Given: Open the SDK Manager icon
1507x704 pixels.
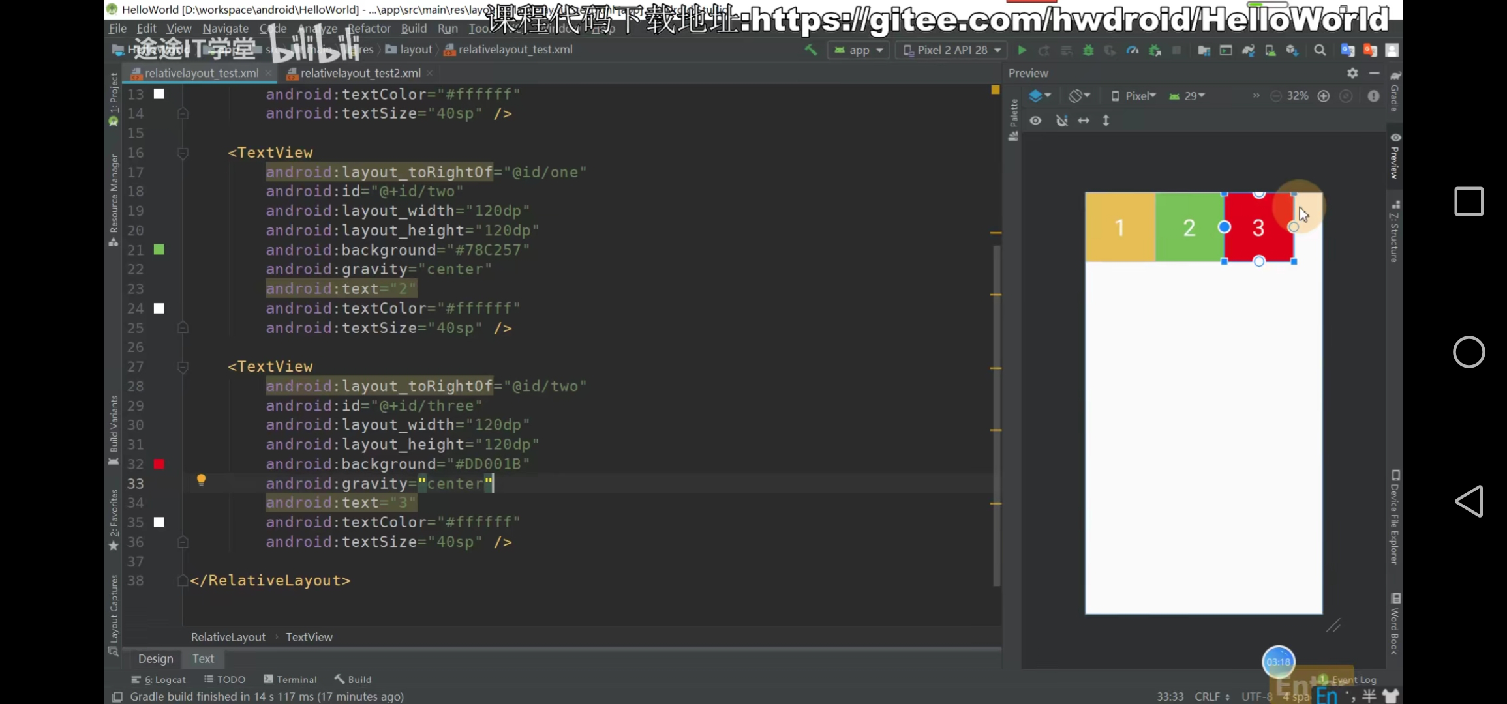Looking at the screenshot, I should [1292, 50].
